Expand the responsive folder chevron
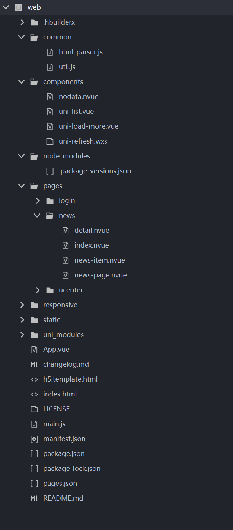This screenshot has width=233, height=530. coord(22,305)
